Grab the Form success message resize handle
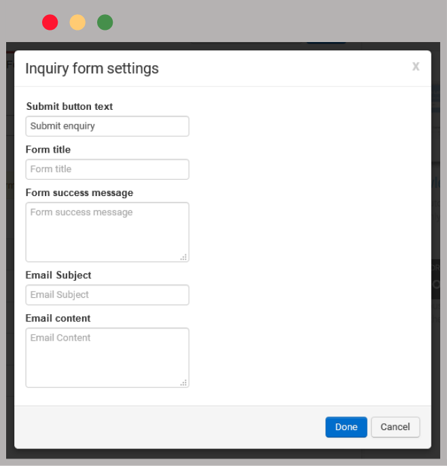Screen dimensions: 447x466 coord(183,257)
